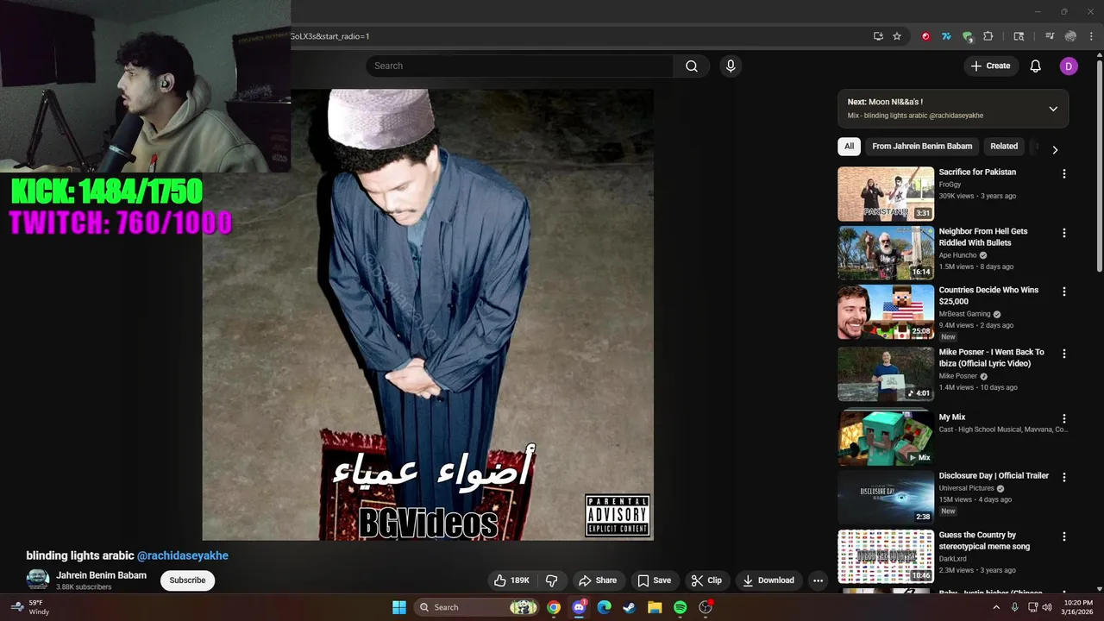The height and width of the screenshot is (621, 1104).
Task: Click the @rachidaseyakhe mention link
Action: (183, 555)
